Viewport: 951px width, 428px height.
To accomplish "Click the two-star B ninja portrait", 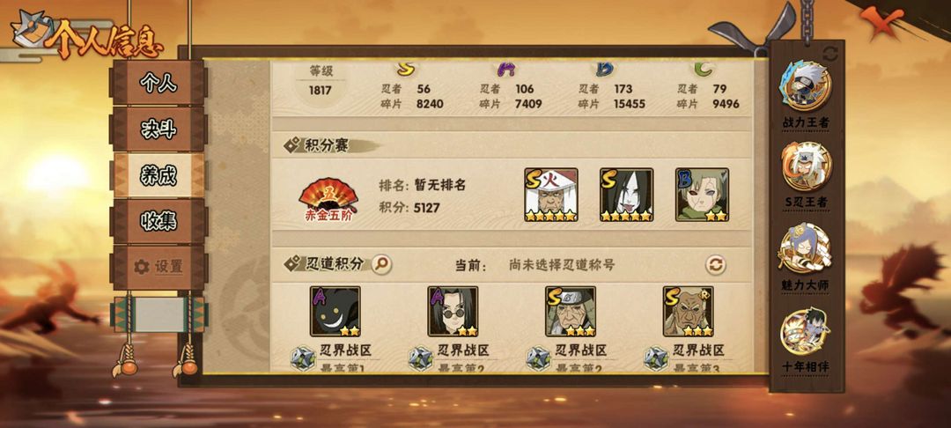I will (703, 195).
